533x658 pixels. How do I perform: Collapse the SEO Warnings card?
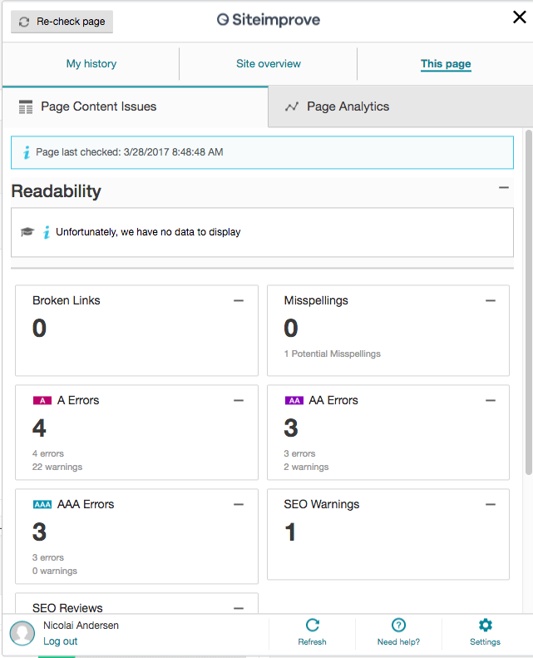point(491,504)
